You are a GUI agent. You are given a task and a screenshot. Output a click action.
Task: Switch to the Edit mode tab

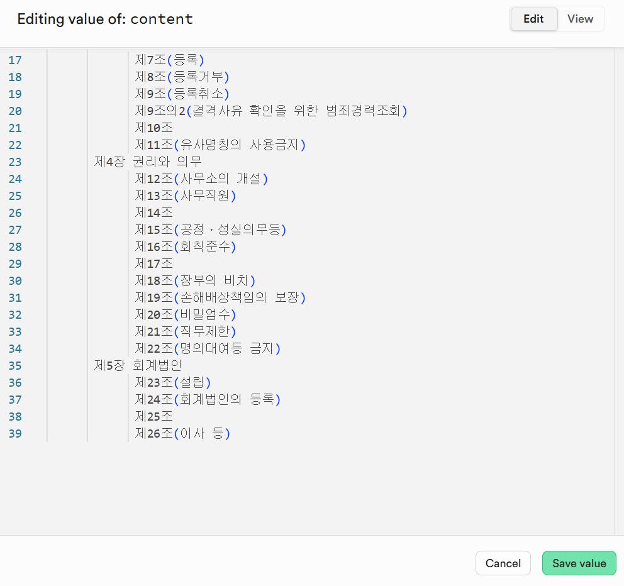coord(533,19)
